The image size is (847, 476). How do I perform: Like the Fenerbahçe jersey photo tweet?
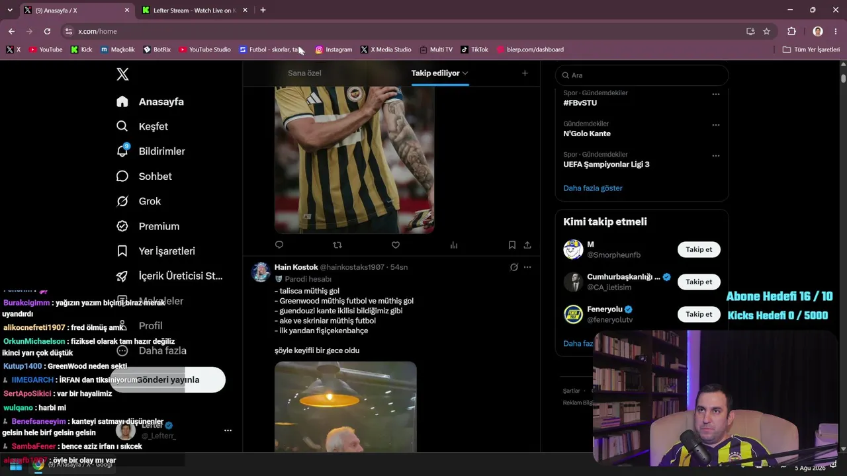(x=396, y=245)
